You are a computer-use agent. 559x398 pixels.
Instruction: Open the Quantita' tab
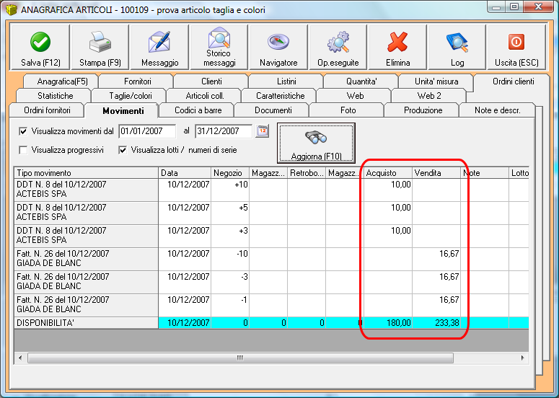[x=361, y=81]
